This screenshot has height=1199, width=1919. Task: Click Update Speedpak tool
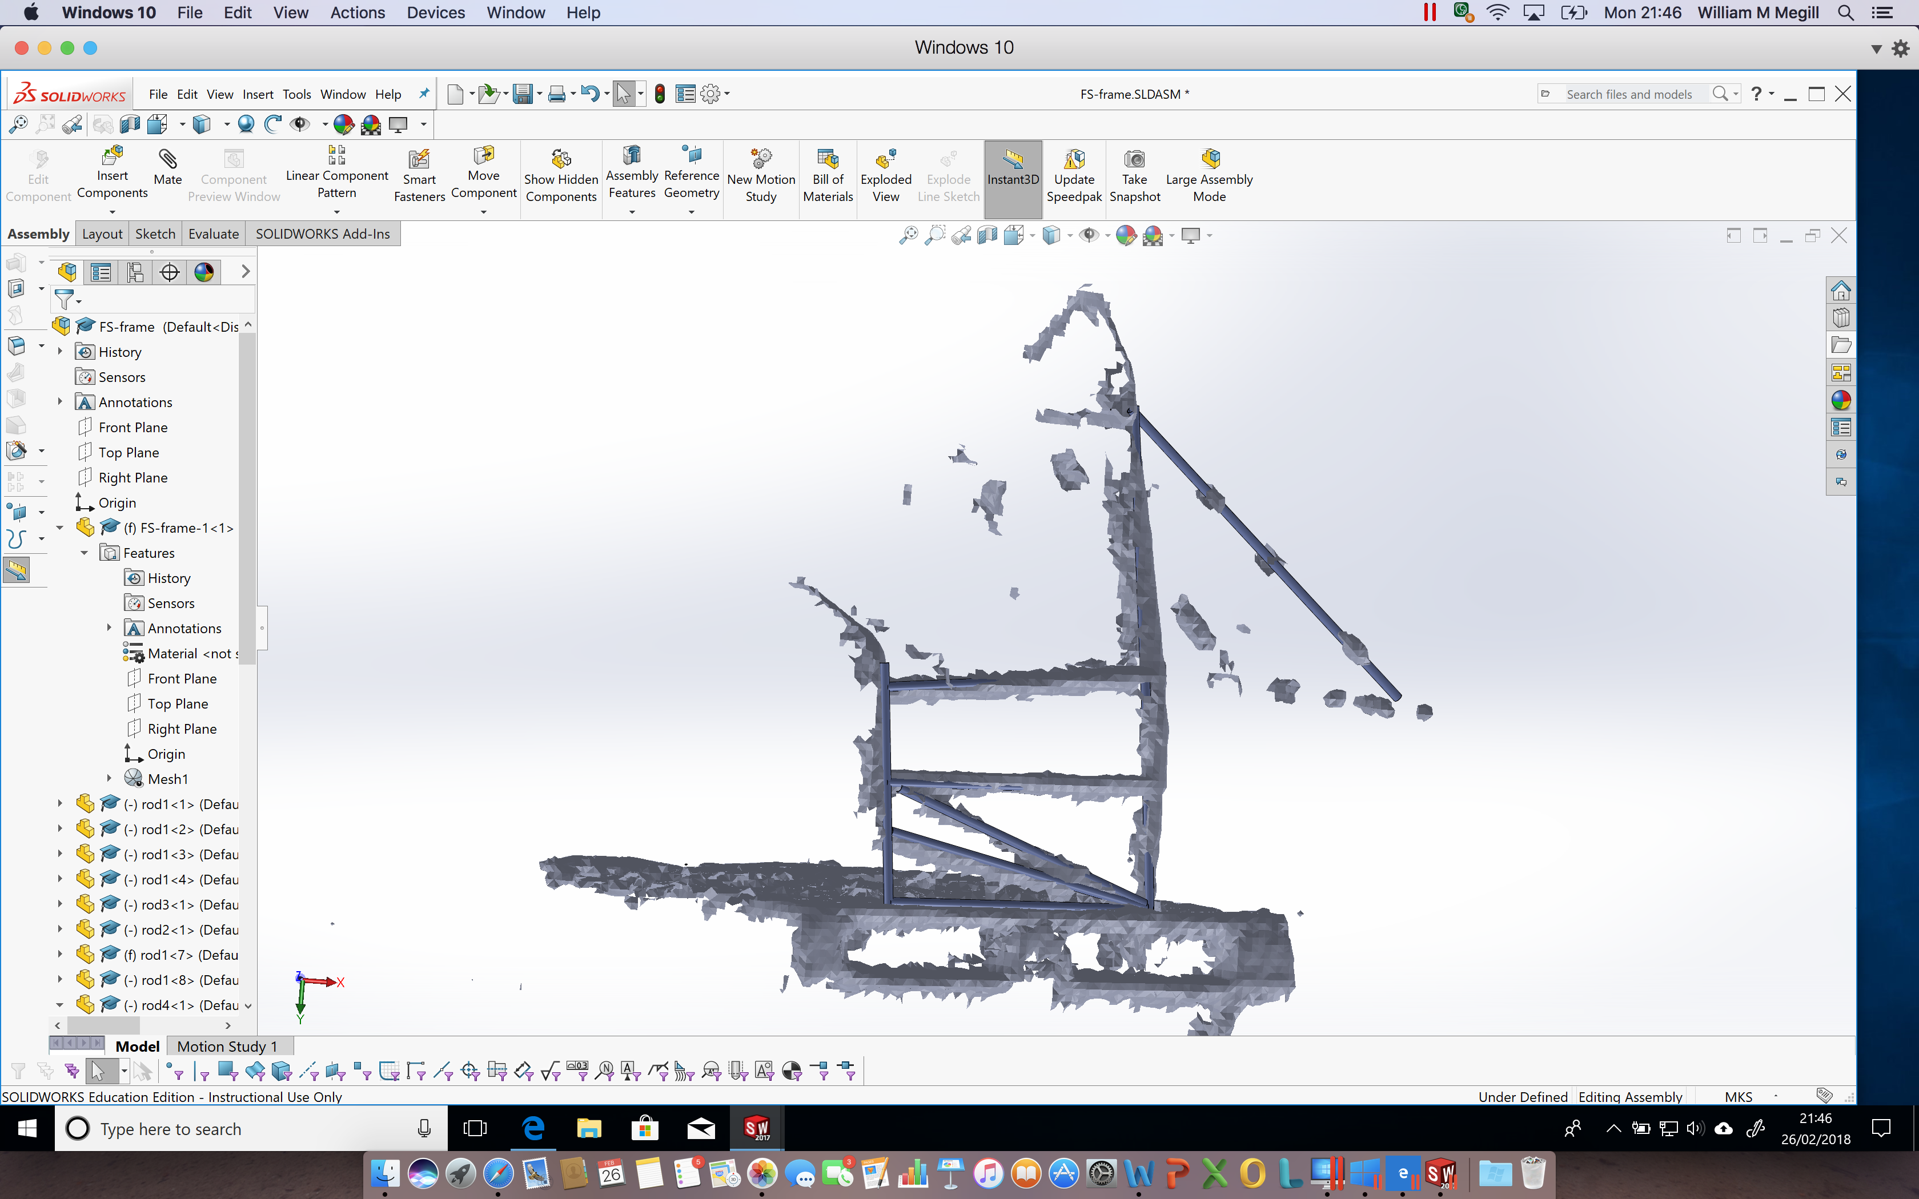point(1074,176)
